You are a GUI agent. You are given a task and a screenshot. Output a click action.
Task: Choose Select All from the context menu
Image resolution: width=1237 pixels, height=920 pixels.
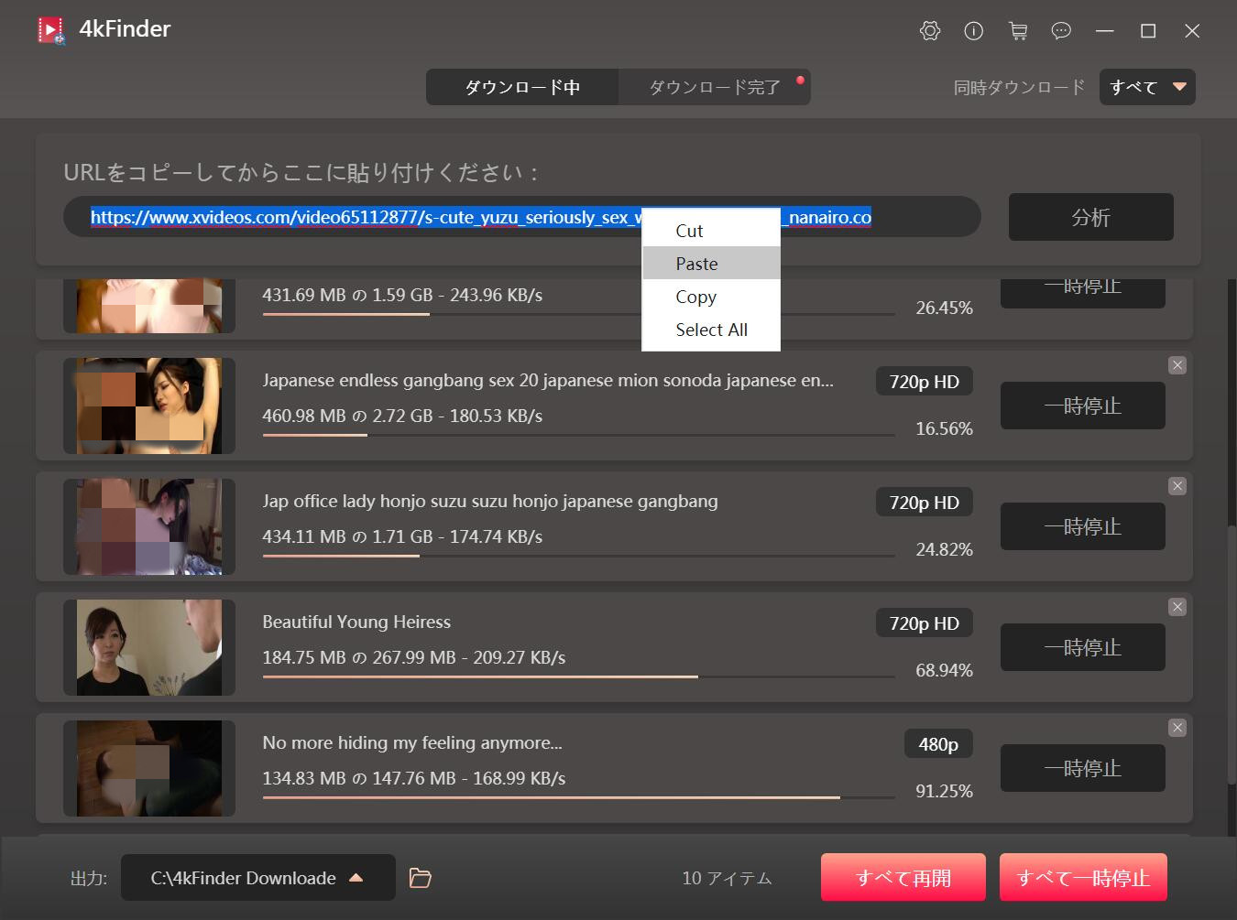coord(711,330)
